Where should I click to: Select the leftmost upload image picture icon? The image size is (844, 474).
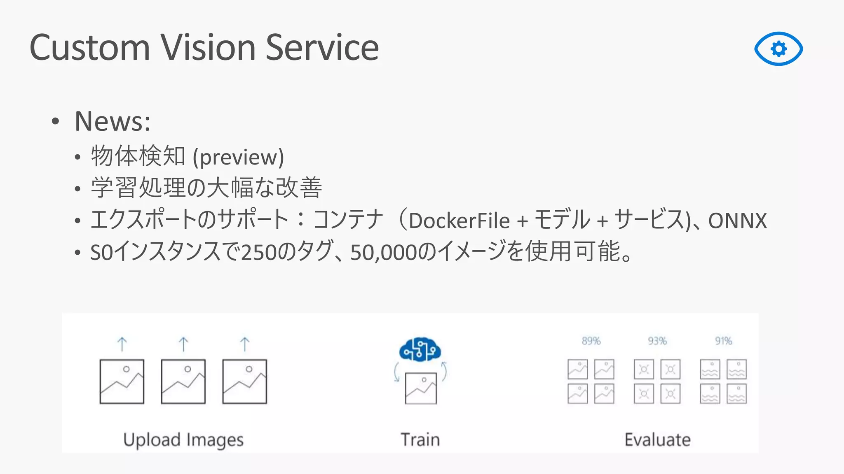point(122,381)
